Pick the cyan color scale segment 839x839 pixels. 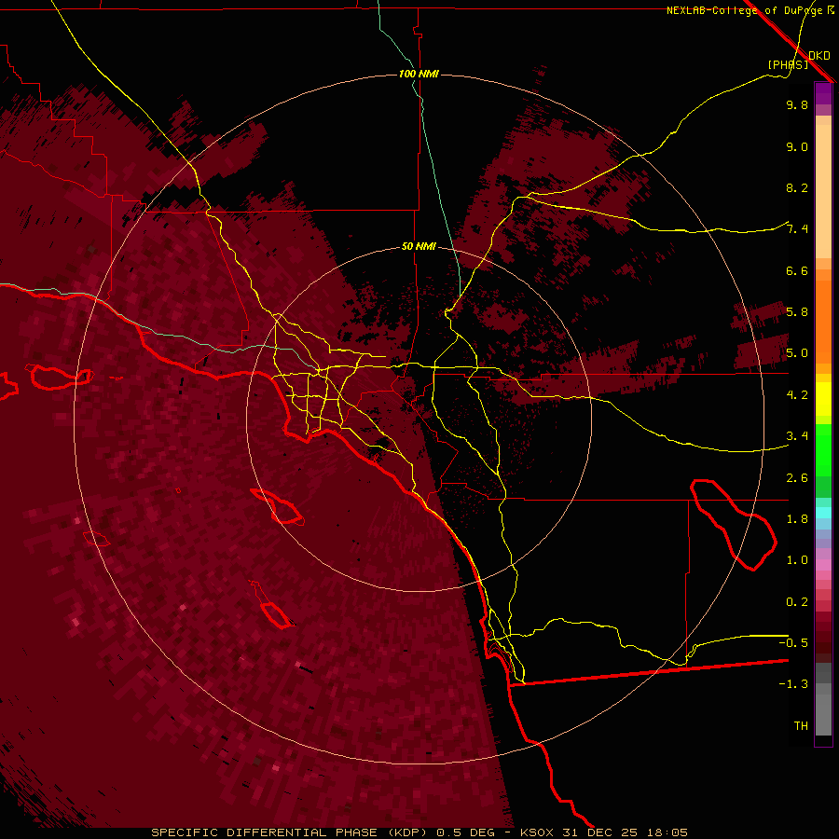pyautogui.click(x=823, y=513)
